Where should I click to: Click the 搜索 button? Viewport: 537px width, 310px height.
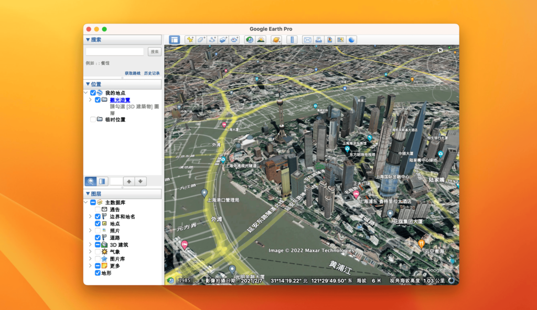155,51
